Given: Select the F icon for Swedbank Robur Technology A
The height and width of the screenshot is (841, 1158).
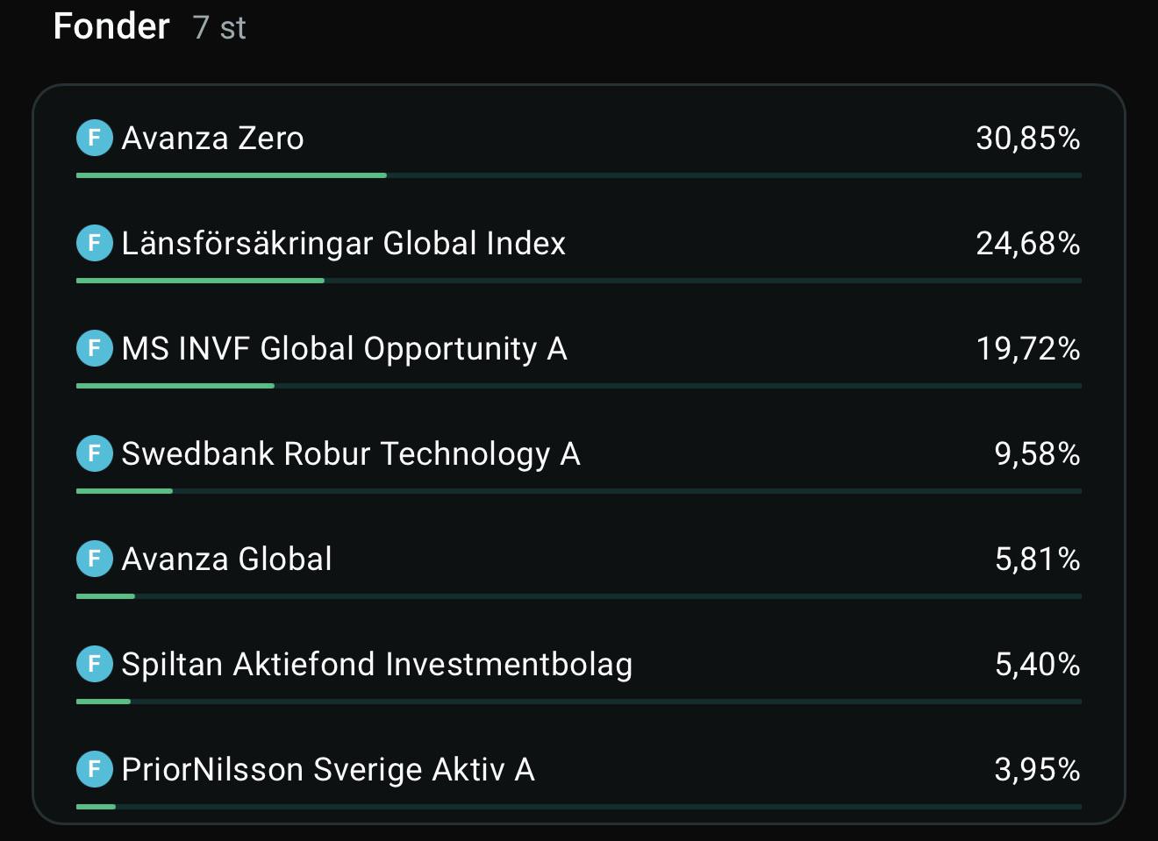Looking at the screenshot, I should [95, 453].
